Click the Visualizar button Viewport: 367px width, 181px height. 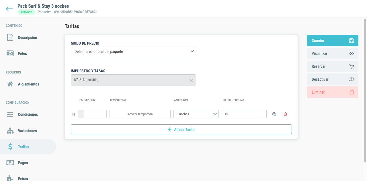[333, 53]
